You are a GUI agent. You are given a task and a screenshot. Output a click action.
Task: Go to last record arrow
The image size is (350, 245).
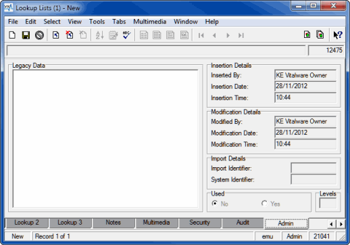[x=241, y=35]
